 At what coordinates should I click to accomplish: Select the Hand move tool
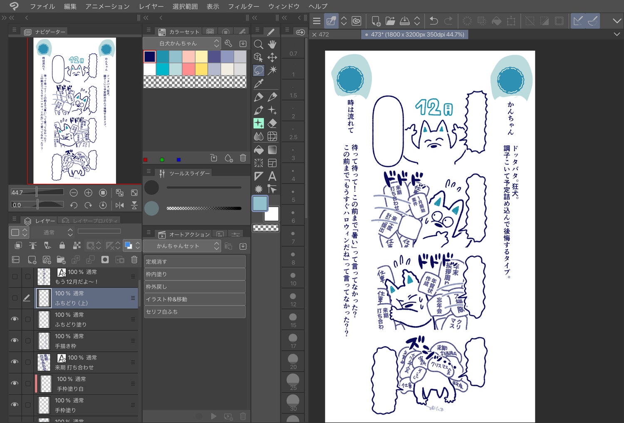click(x=272, y=44)
